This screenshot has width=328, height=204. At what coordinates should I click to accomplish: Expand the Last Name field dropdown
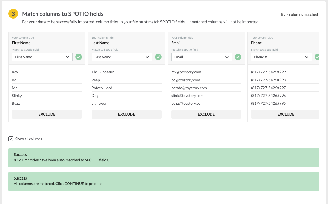122,57
